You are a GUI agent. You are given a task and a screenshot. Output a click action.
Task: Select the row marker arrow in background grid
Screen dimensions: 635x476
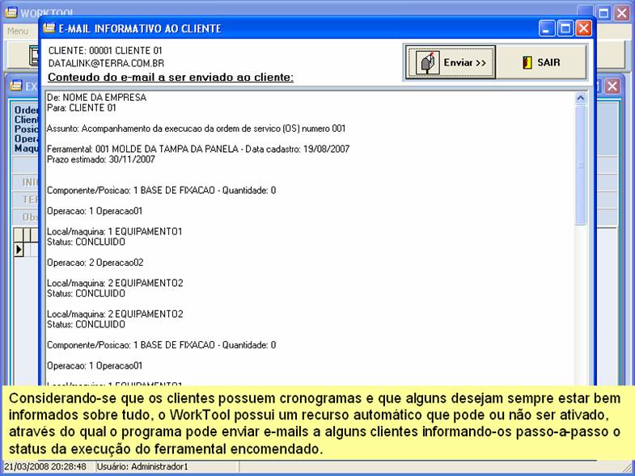point(19,250)
